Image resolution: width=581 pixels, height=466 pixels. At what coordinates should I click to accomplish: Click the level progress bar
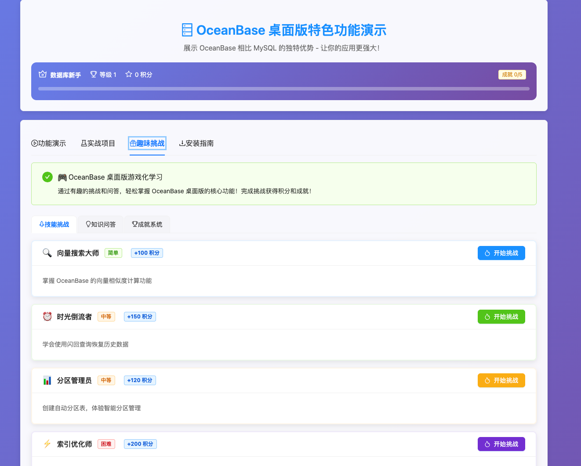(x=283, y=88)
